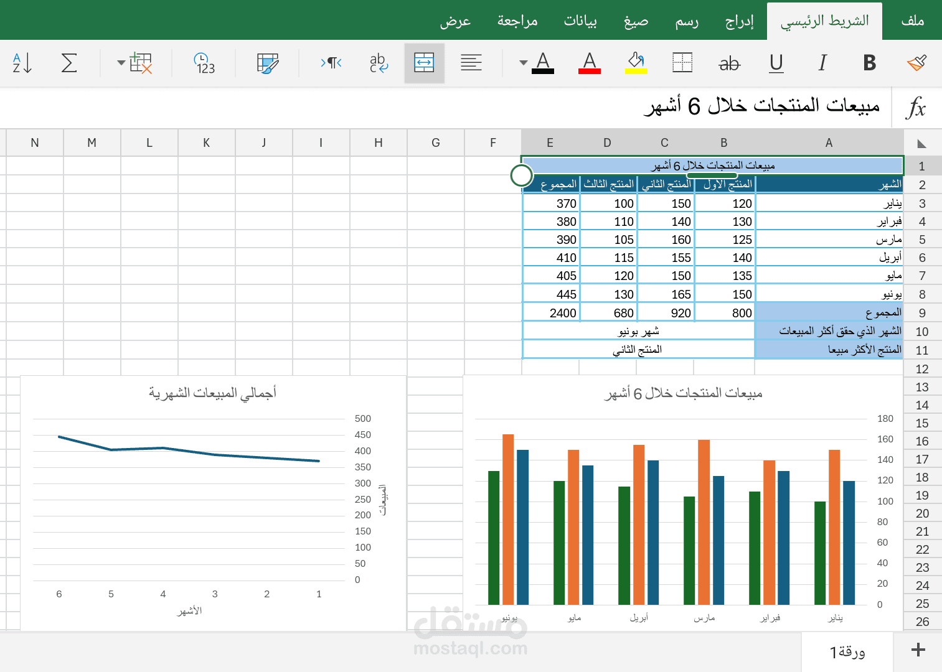The height and width of the screenshot is (672, 942).
Task: Click the format painter icon
Action: (x=916, y=63)
